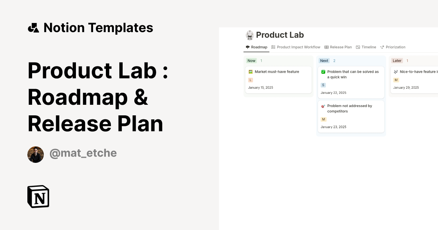Click the music notes emoji on Nice-to-have card

395,72
